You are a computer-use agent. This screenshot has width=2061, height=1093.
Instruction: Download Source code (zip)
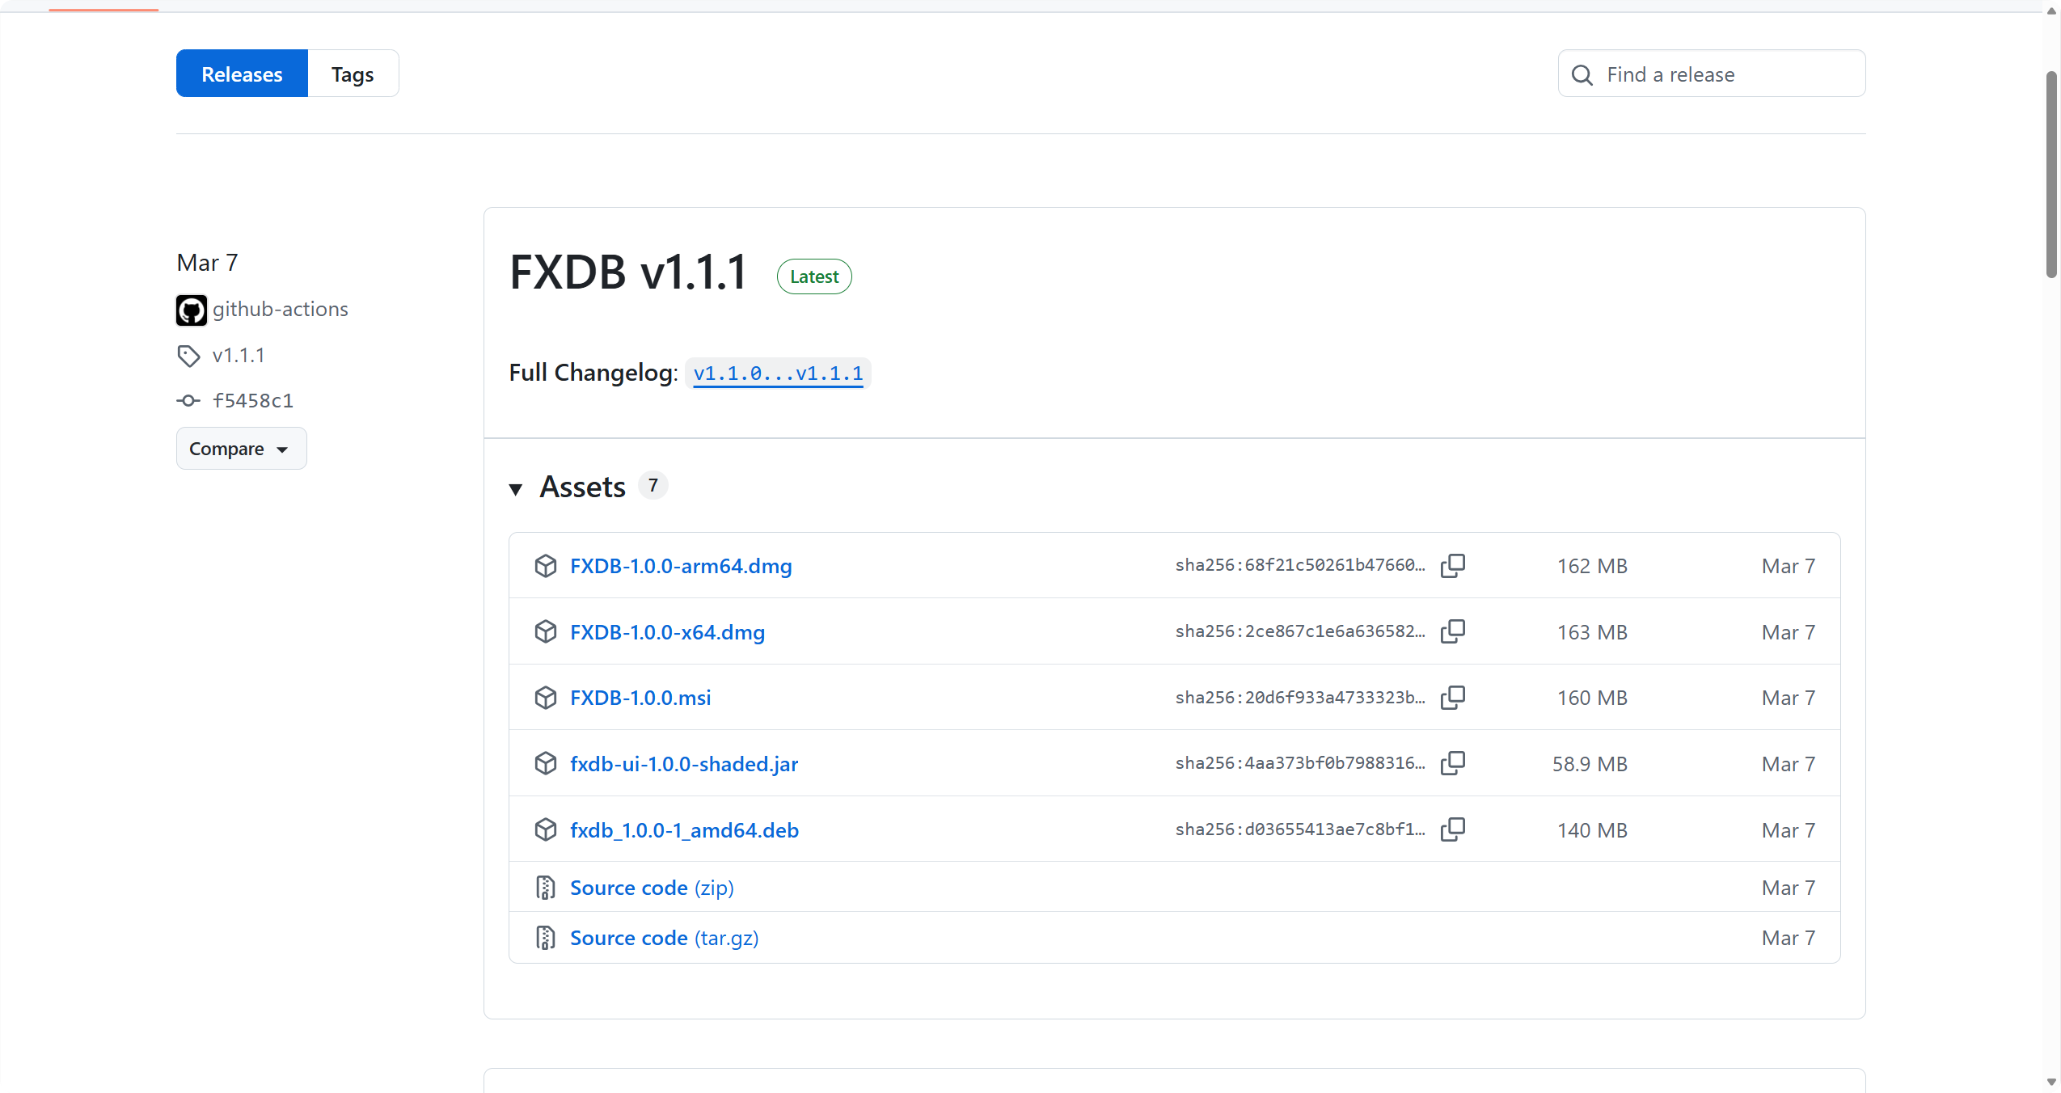tap(652, 888)
